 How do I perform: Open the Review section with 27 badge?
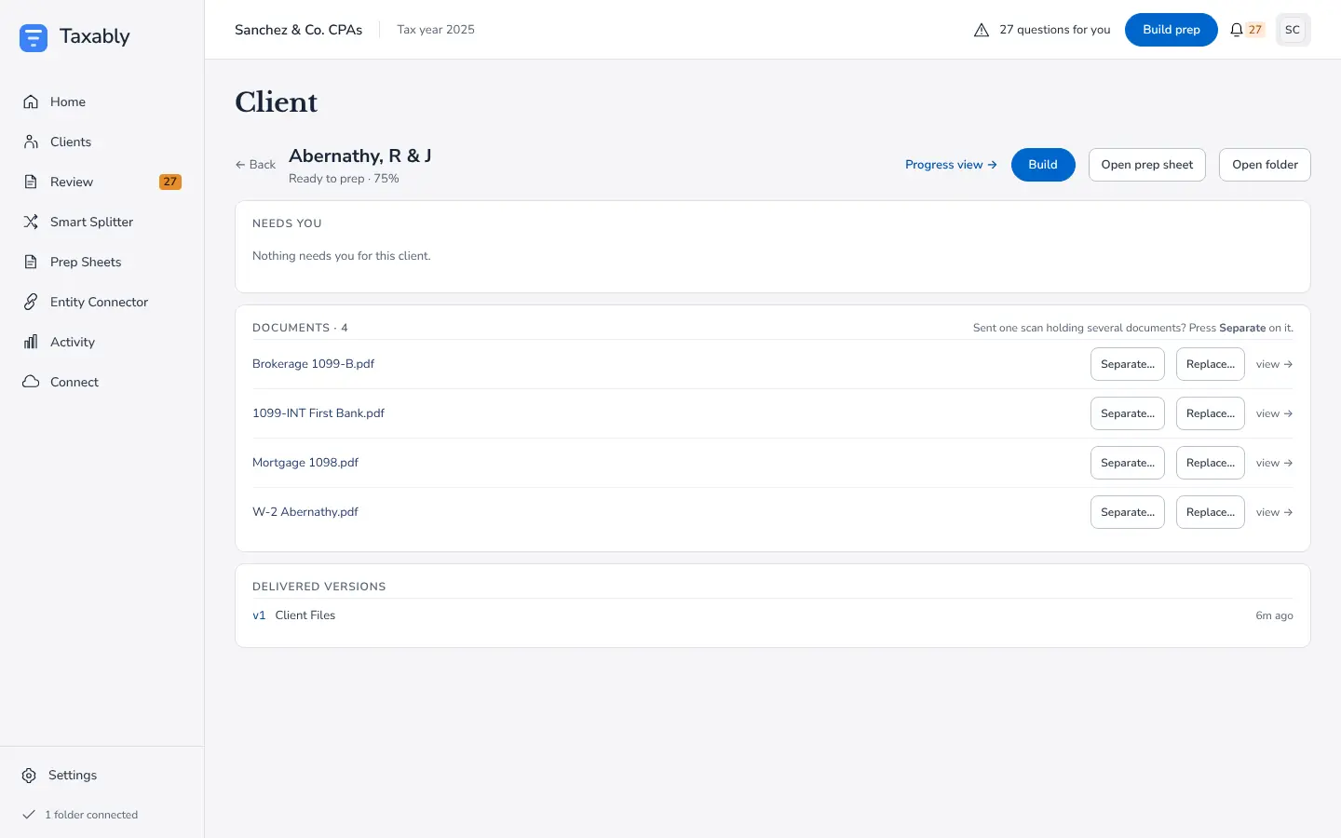click(102, 182)
